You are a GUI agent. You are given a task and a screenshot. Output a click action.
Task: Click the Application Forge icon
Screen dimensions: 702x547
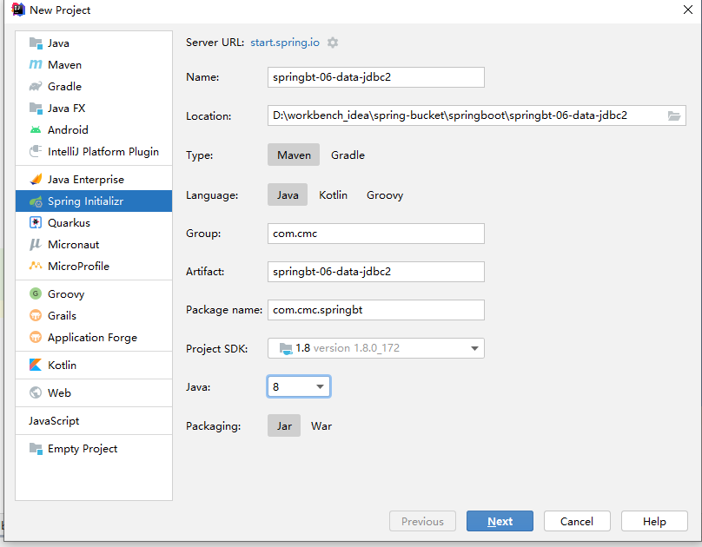pyautogui.click(x=36, y=337)
